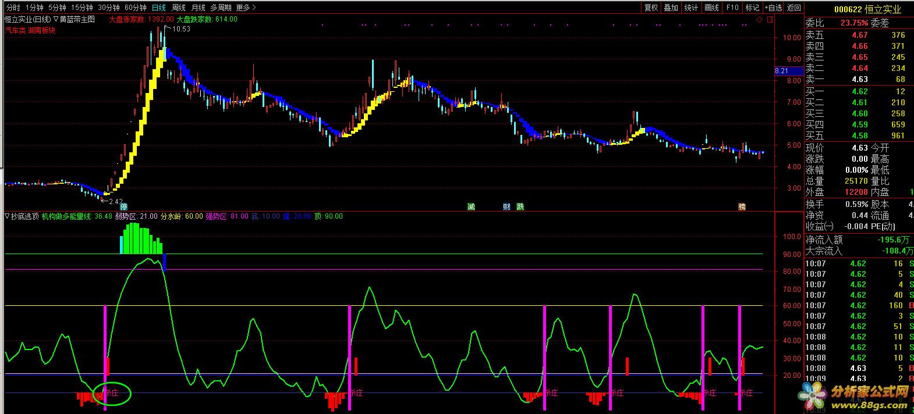Click the 标记 mark button
This screenshot has width=914, height=414.
point(753,8)
